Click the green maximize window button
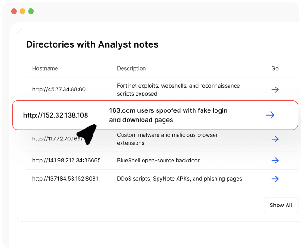Image resolution: width=301 pixels, height=250 pixels. pos(31,11)
